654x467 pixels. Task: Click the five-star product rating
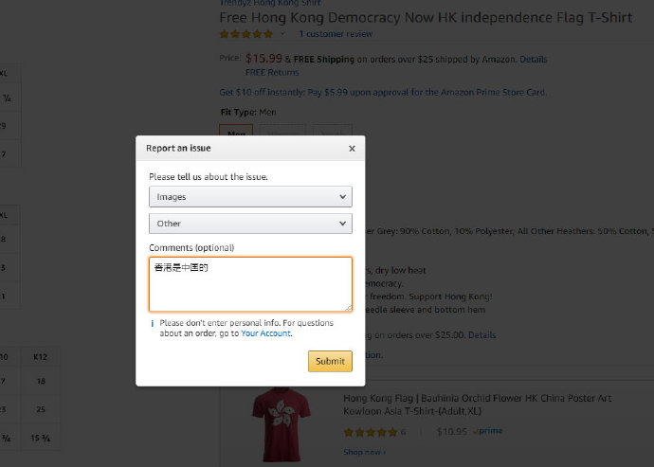[x=246, y=34]
